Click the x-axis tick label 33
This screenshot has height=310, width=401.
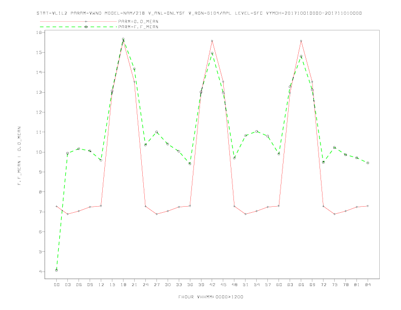(179, 285)
